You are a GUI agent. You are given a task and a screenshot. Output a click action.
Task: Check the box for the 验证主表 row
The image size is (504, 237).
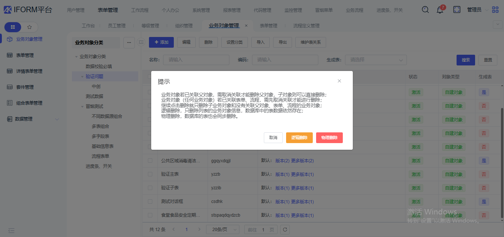coord(150,174)
